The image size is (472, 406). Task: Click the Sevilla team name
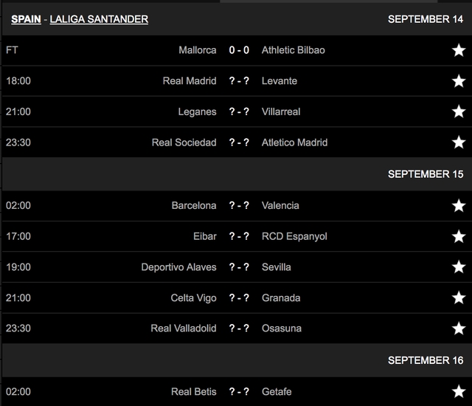[x=277, y=267]
